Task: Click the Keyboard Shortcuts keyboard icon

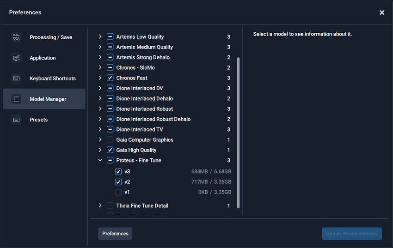Action: [16, 79]
